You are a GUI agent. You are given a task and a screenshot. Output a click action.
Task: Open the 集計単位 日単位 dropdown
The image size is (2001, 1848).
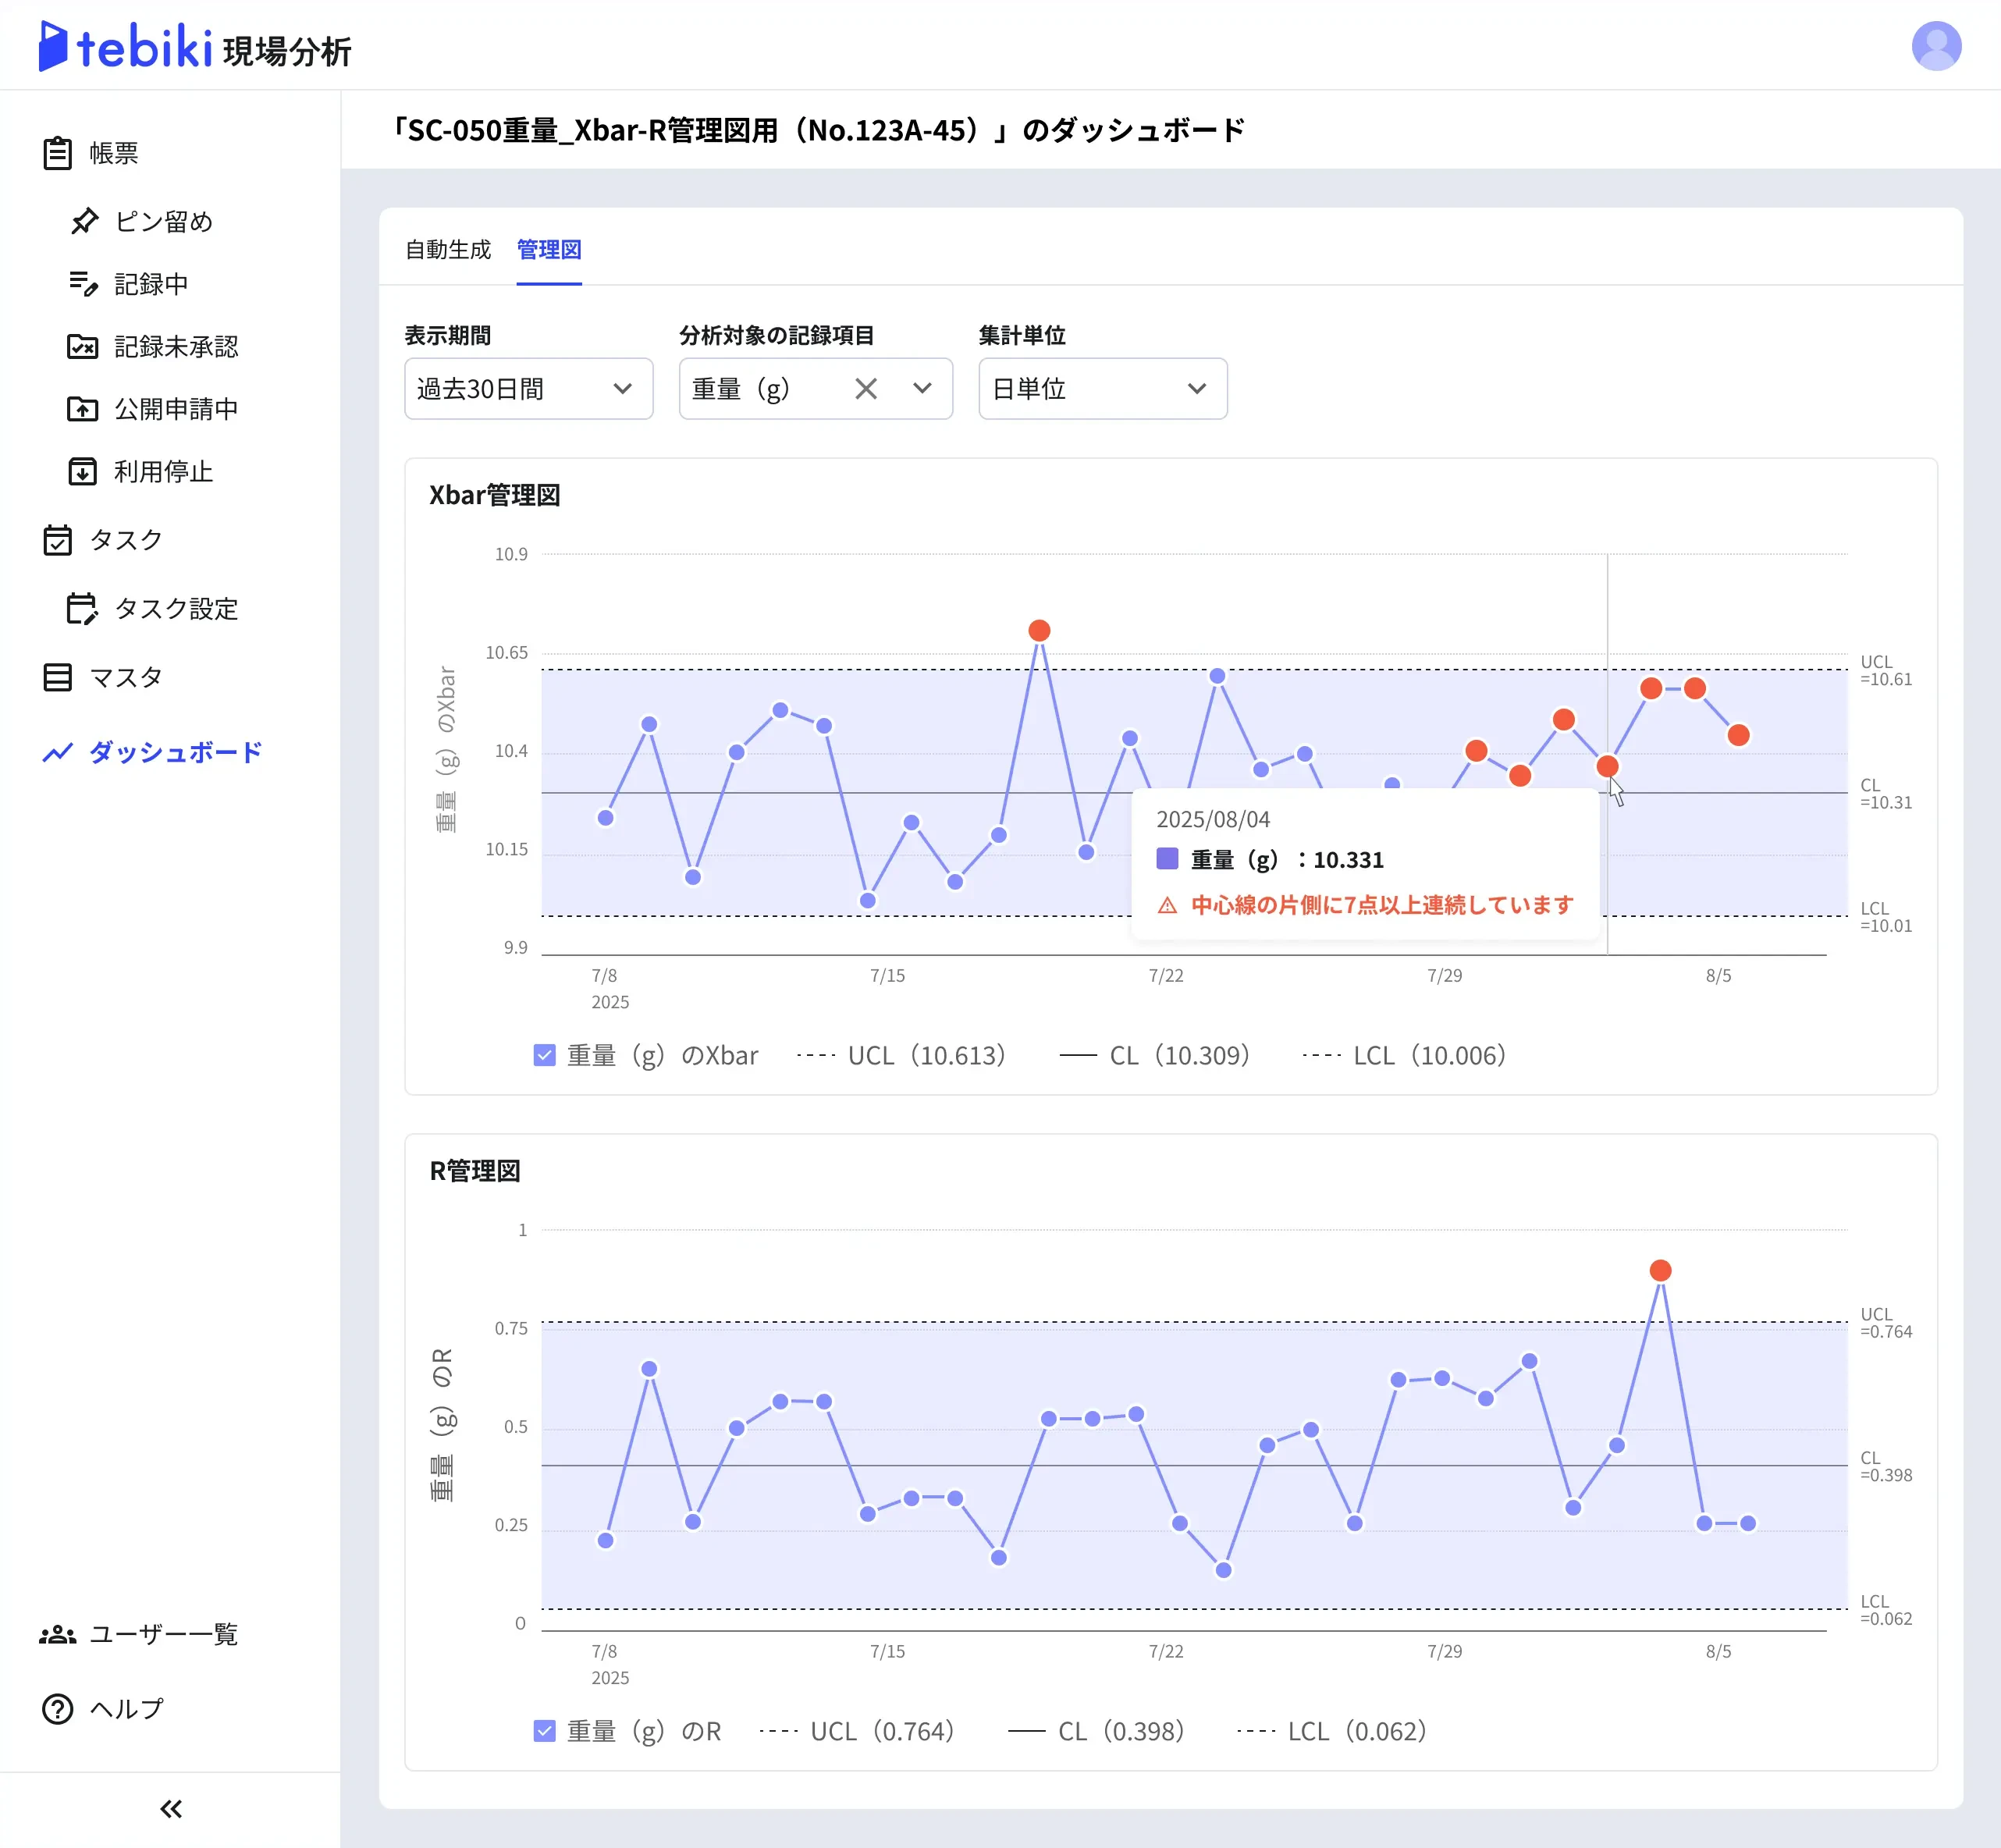(x=1102, y=388)
